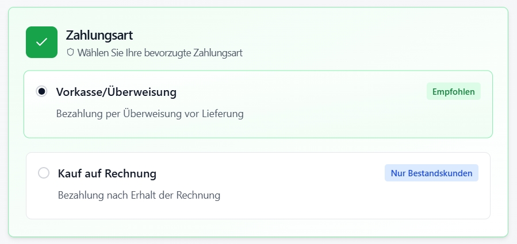Viewport: 517px width, 244px height.
Task: Click the small shield icon
Action: pos(71,53)
